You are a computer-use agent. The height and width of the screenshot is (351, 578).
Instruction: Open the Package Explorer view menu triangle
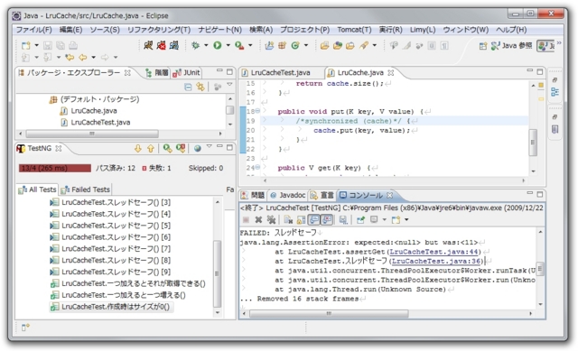coord(229,85)
